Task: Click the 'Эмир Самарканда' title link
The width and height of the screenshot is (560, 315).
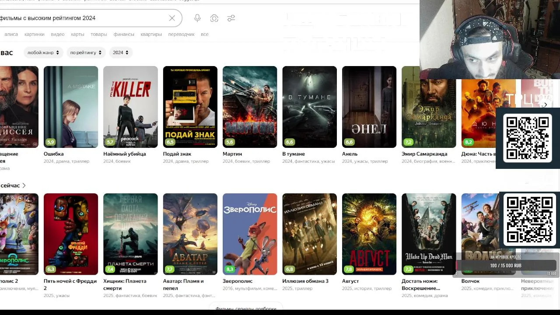Action: 424,154
